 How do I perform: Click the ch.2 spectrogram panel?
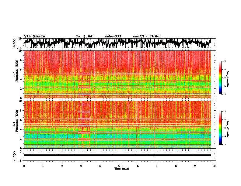[117, 125]
